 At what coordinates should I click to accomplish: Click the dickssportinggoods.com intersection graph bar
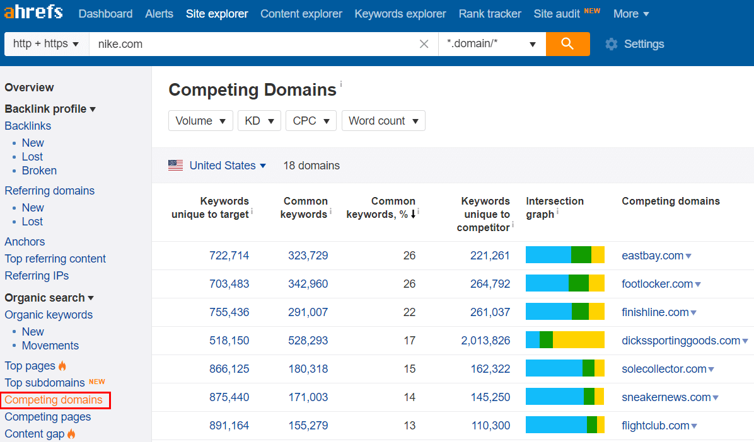(x=565, y=341)
